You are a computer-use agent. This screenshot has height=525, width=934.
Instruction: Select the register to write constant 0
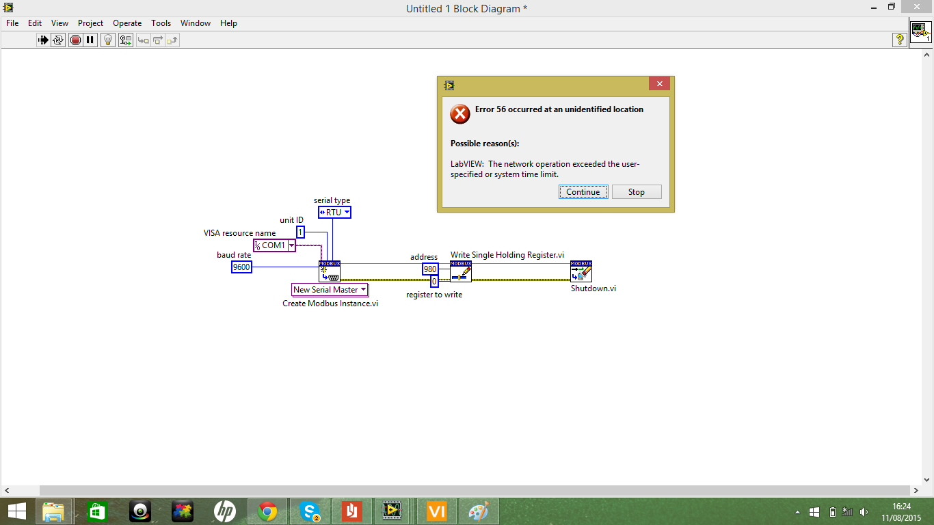click(x=434, y=282)
